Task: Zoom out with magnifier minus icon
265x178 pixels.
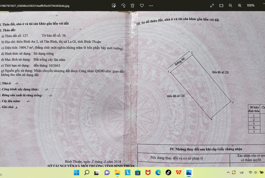Action: [x=231, y=6]
